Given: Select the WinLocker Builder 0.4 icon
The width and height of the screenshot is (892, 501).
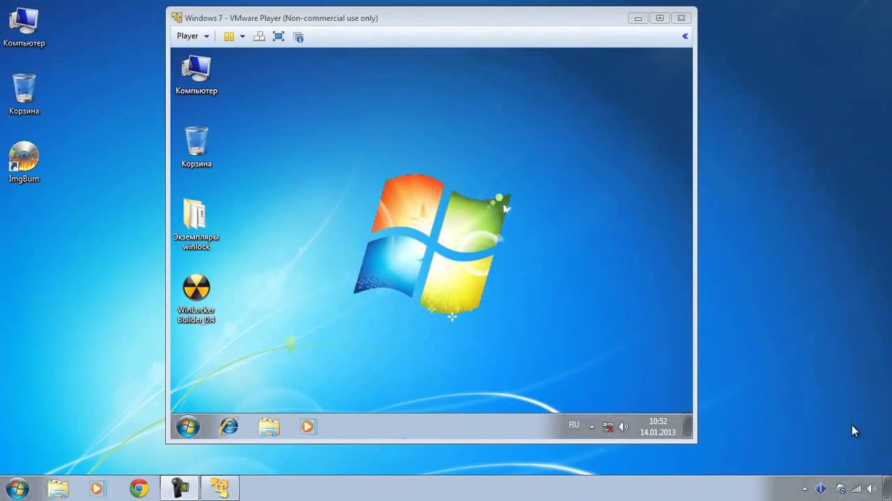Looking at the screenshot, I should coord(196,299).
